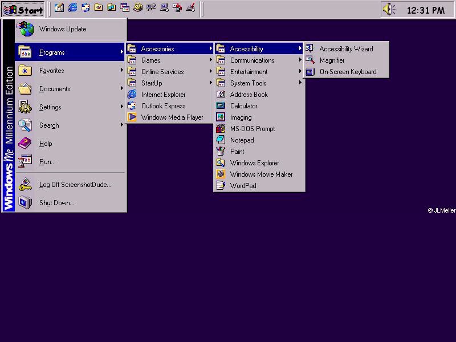Expand the Online Services submenu arrow
The width and height of the screenshot is (456, 342).
coord(210,71)
